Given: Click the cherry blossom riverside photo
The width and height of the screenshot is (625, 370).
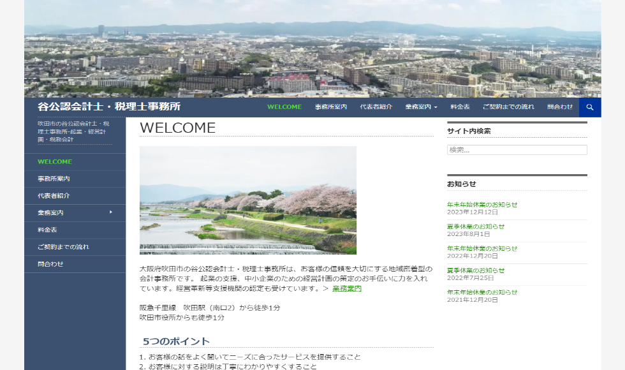Looking at the screenshot, I should [247, 200].
